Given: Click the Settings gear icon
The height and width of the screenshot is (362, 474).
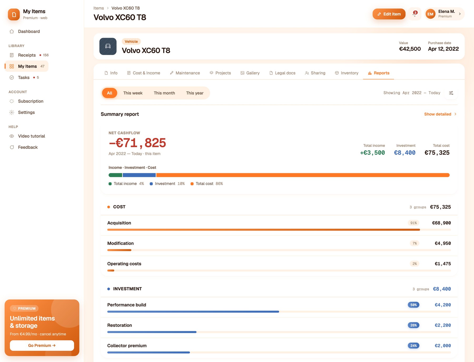Looking at the screenshot, I should 12,112.
